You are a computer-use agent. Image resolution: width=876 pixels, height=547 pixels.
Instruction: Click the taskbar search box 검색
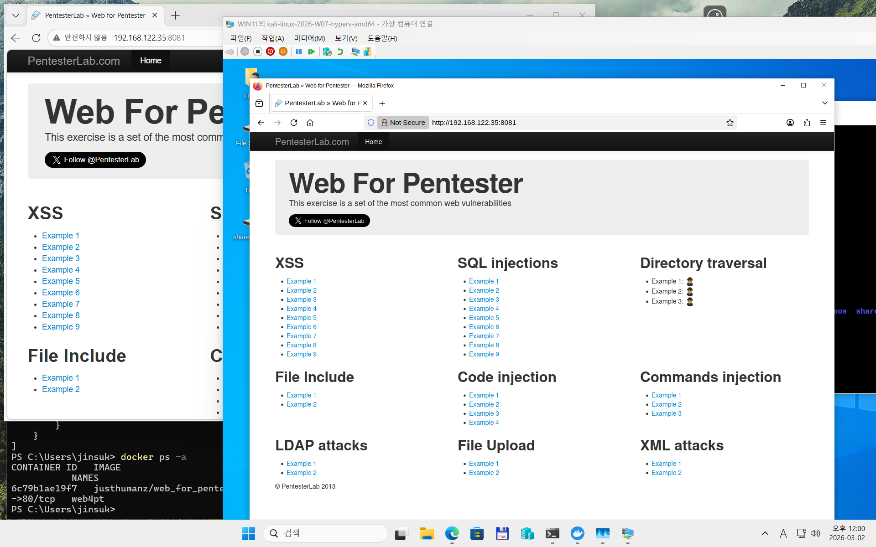point(325,533)
